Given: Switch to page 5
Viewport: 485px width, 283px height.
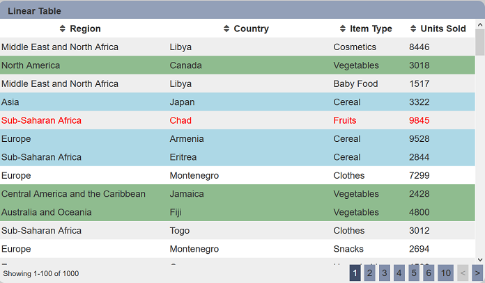Looking at the screenshot, I should [414, 273].
